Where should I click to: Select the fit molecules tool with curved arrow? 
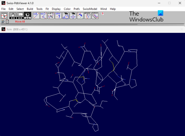click(80, 16)
